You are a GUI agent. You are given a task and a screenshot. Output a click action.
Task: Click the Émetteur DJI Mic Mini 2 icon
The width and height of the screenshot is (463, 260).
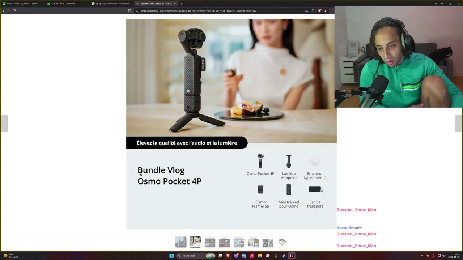[x=315, y=161]
